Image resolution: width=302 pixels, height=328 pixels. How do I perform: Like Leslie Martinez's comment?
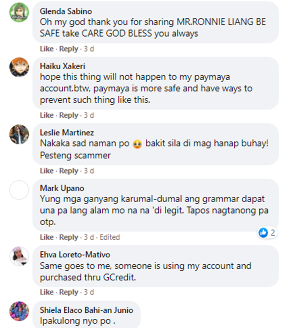(x=47, y=171)
